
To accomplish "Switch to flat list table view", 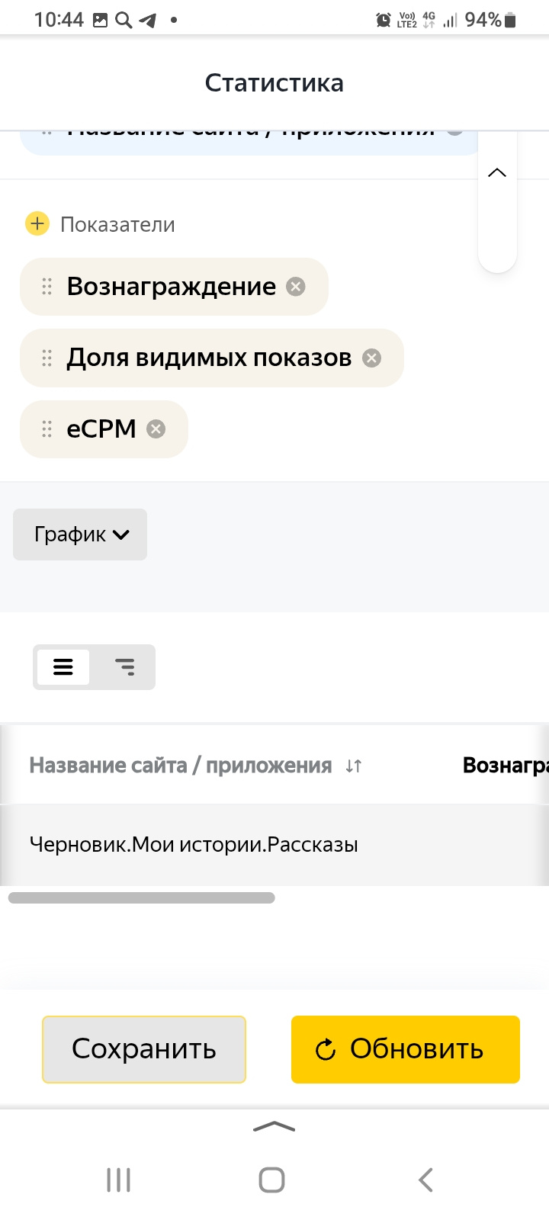I will point(63,667).
